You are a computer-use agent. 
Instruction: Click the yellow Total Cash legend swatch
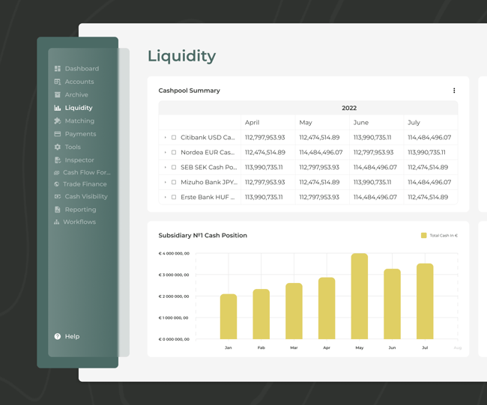(x=423, y=236)
